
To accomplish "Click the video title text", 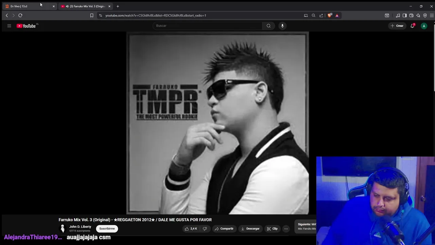I will click(135, 220).
